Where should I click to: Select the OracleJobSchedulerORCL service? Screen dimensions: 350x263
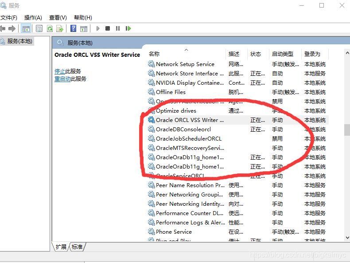pyautogui.click(x=238, y=138)
